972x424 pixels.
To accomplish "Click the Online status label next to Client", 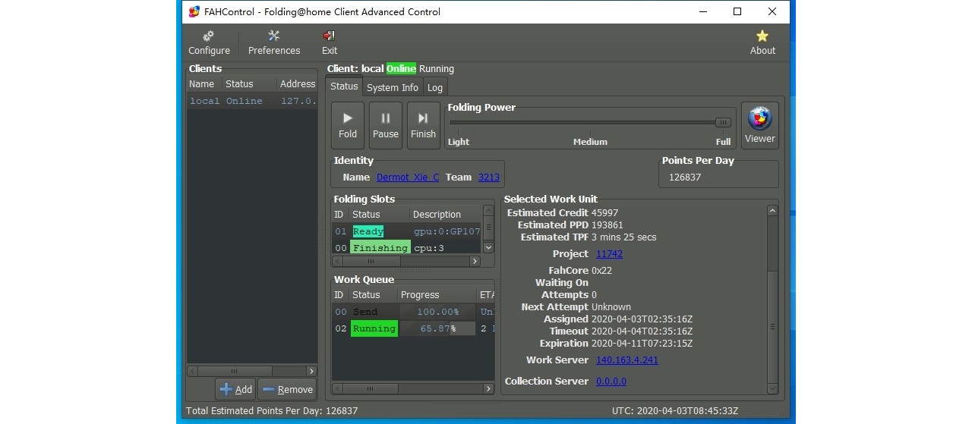I will (x=401, y=69).
